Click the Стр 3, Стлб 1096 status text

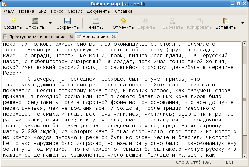pyautogui.click(x=194, y=162)
